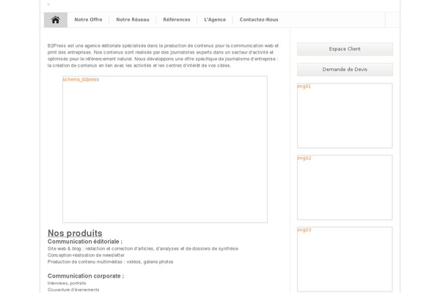The height and width of the screenshot is (293, 440).
Task: Open the img02 sidebar image
Action: [345, 188]
